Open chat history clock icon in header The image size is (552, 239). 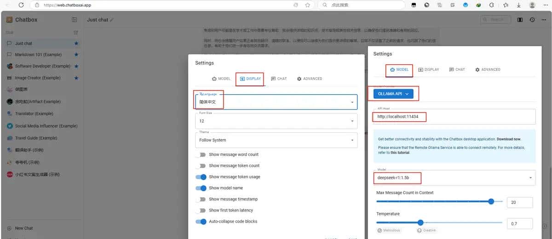(x=532, y=20)
